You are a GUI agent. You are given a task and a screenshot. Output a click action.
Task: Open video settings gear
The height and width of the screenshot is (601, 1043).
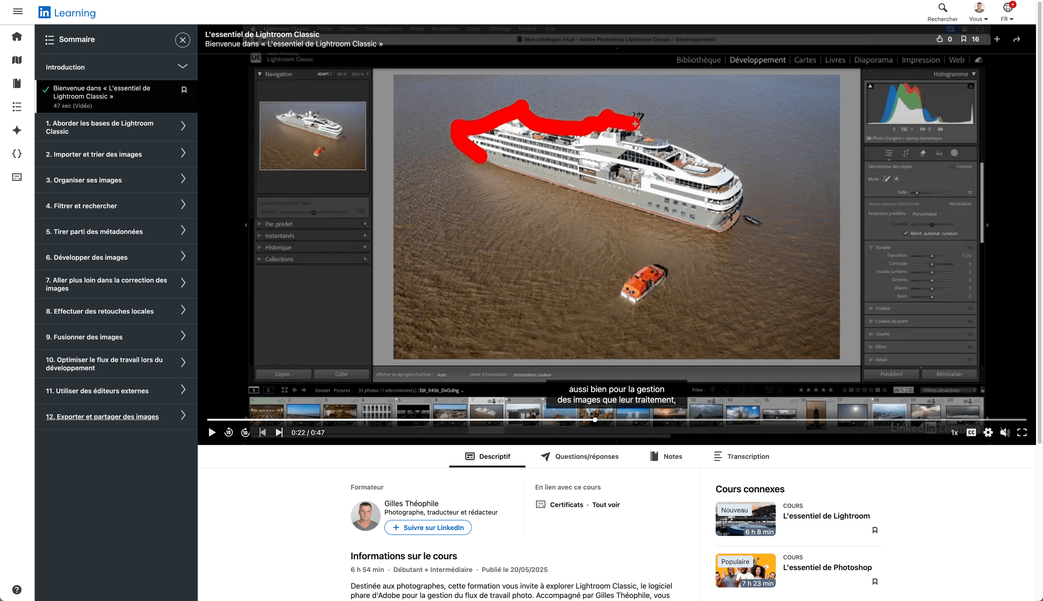coord(988,432)
